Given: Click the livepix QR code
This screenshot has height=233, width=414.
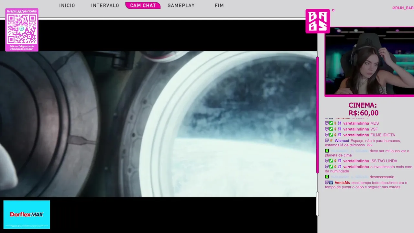Looking at the screenshot, I should [22, 29].
